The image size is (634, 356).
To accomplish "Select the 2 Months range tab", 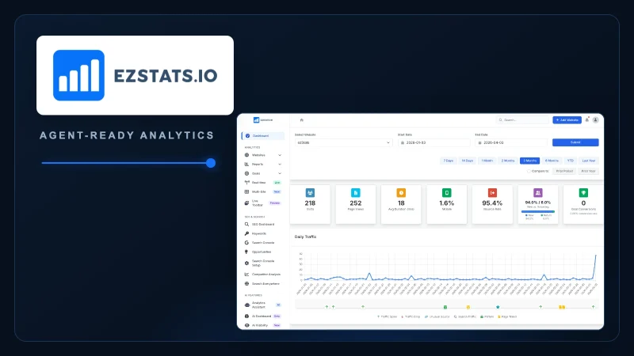I will [508, 161].
